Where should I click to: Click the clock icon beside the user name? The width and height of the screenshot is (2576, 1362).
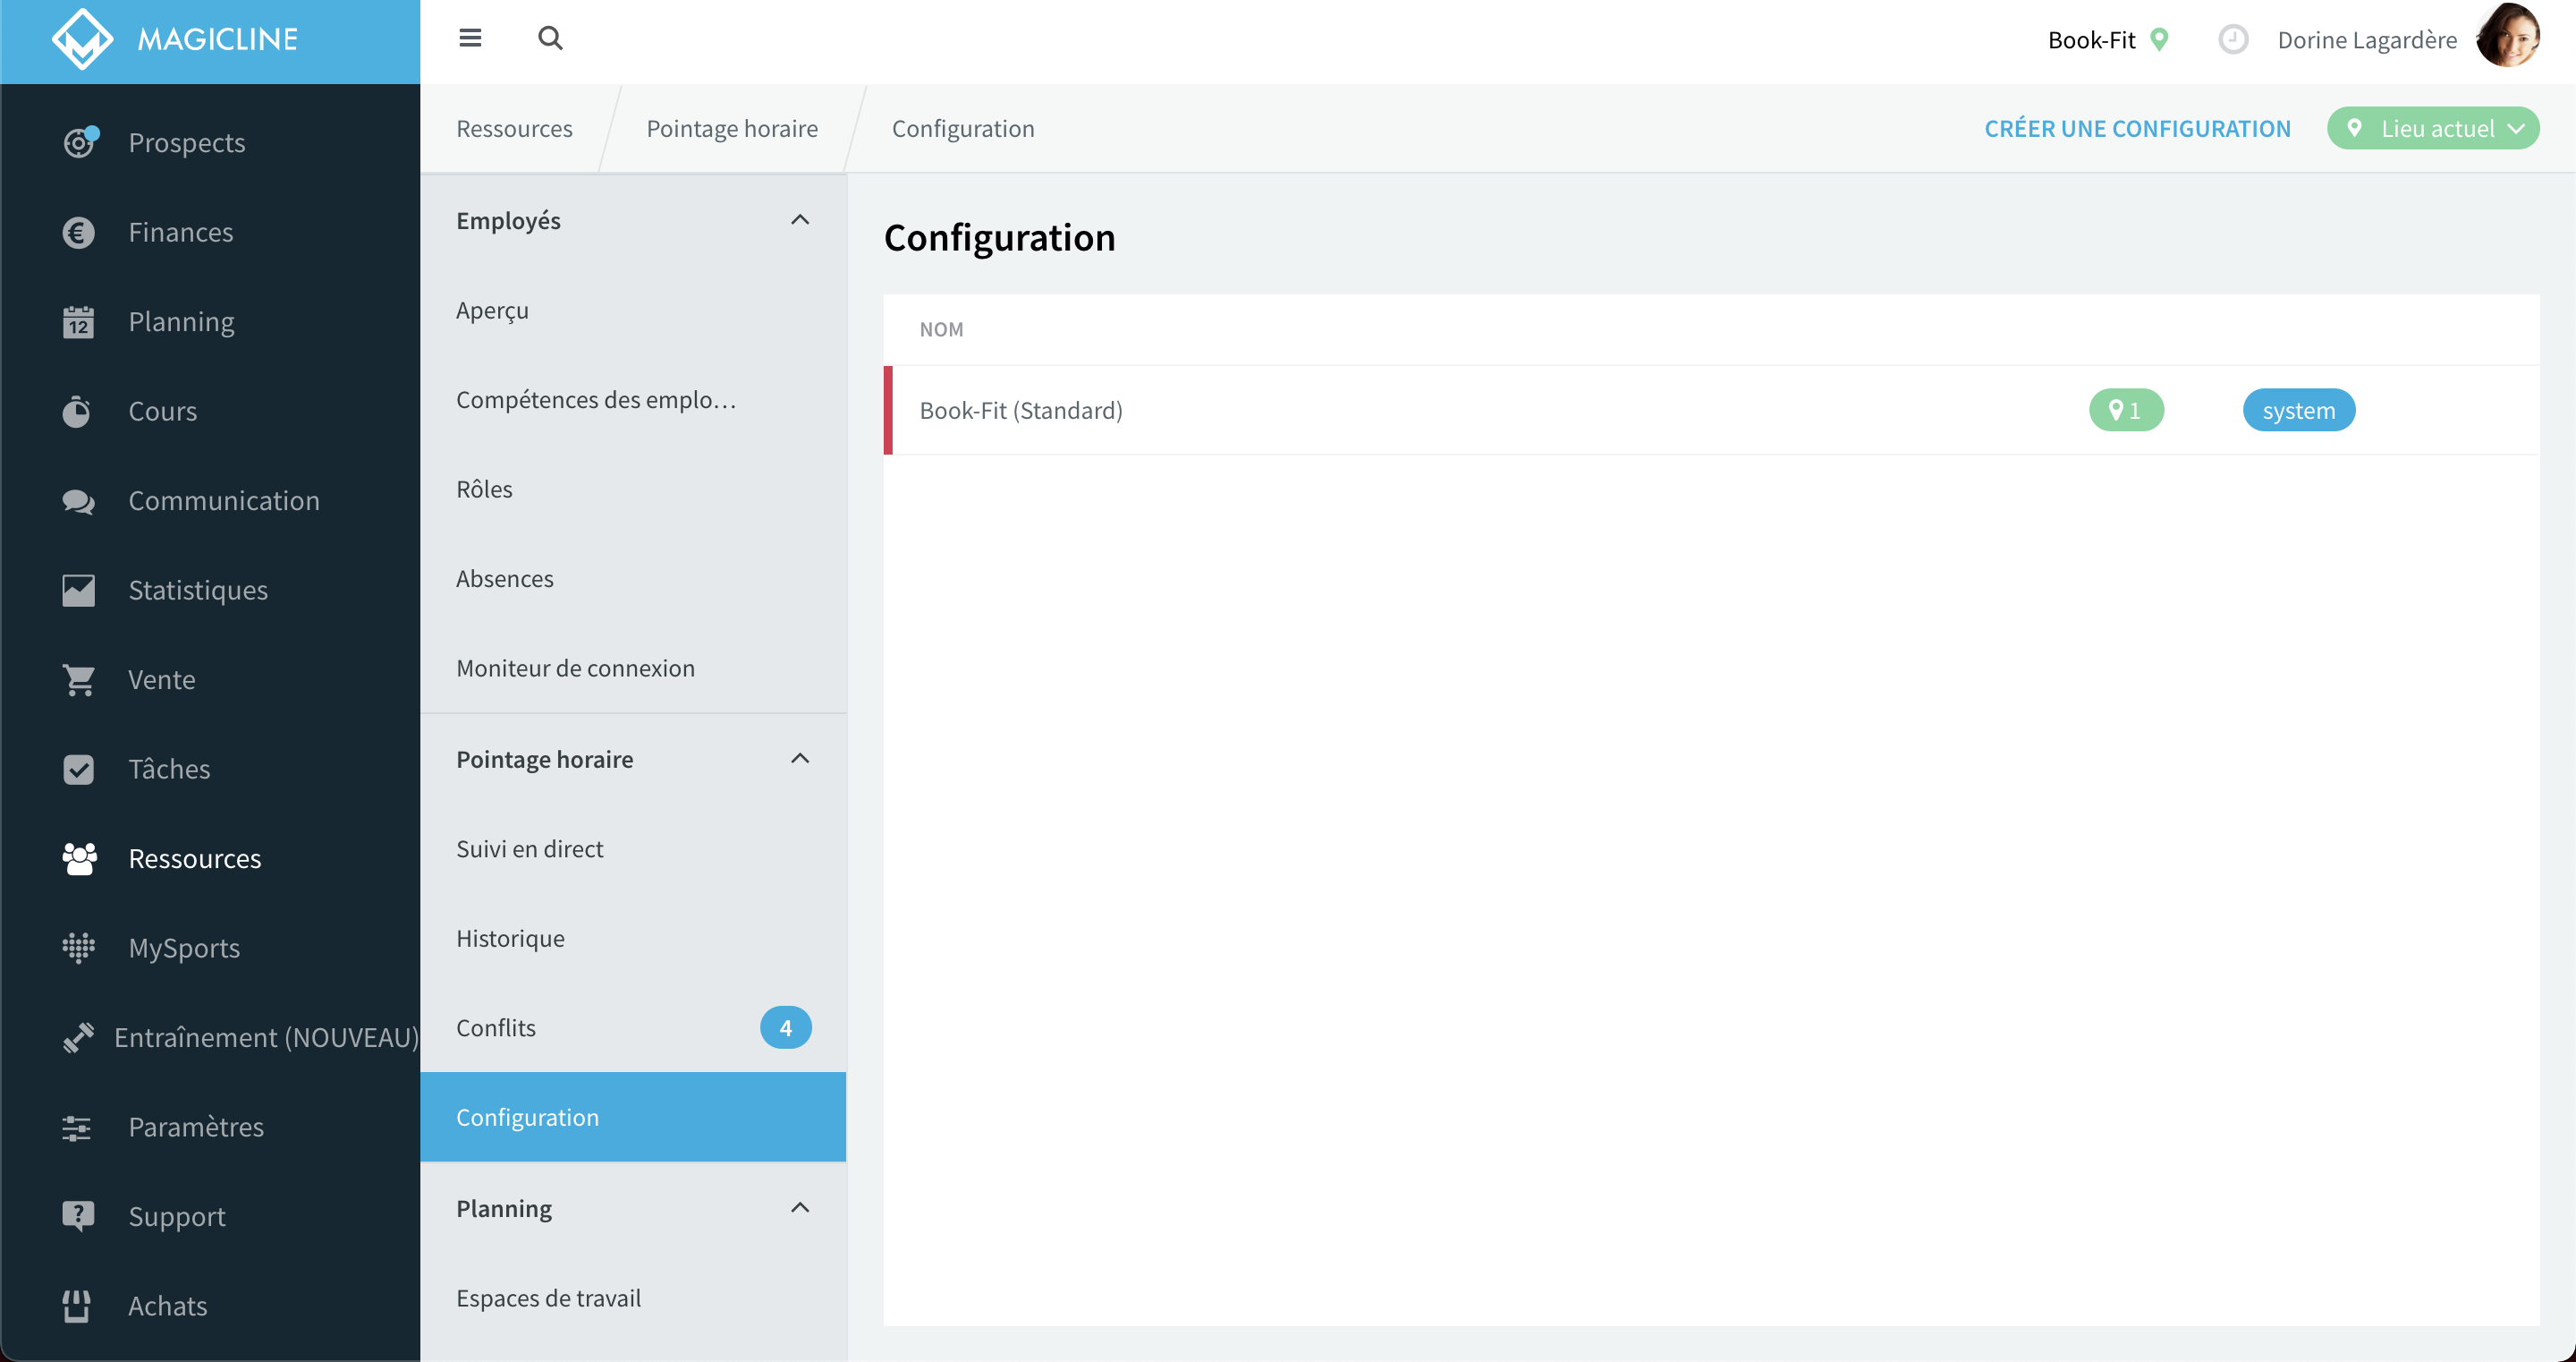click(2232, 40)
